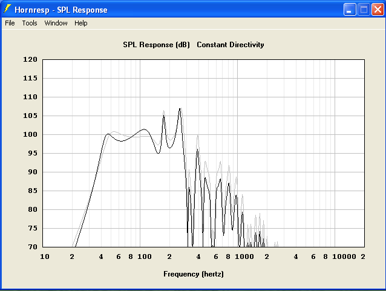Click the 90 dB y-axis label

tap(33, 172)
